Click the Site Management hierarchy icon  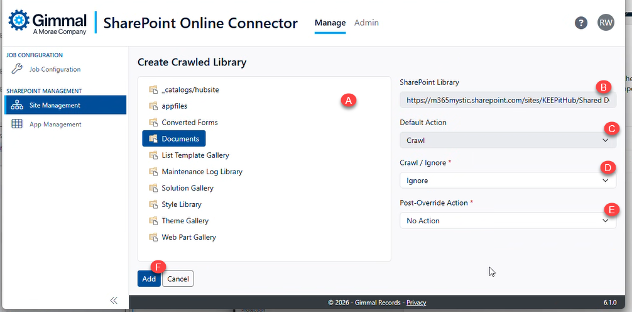tap(17, 105)
